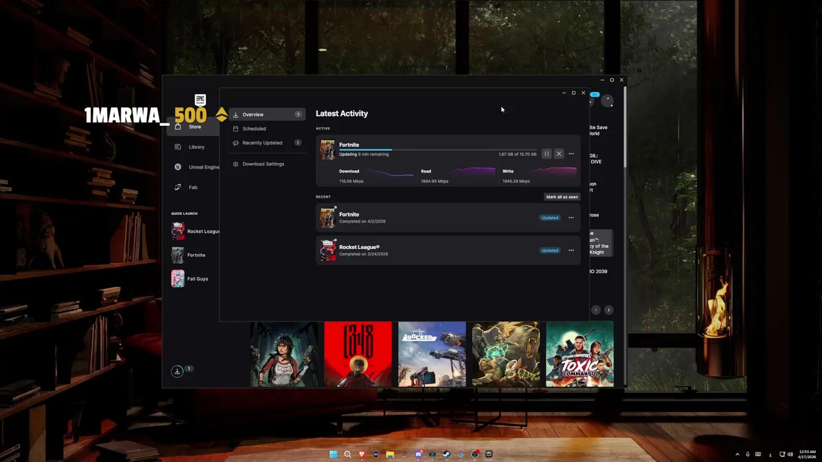Show hidden system tray icons

pos(737,454)
